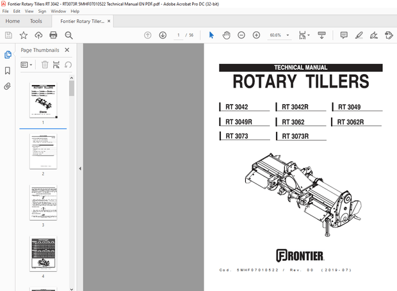Bookmark file with the star icon
397x291 pixels.
[24, 35]
